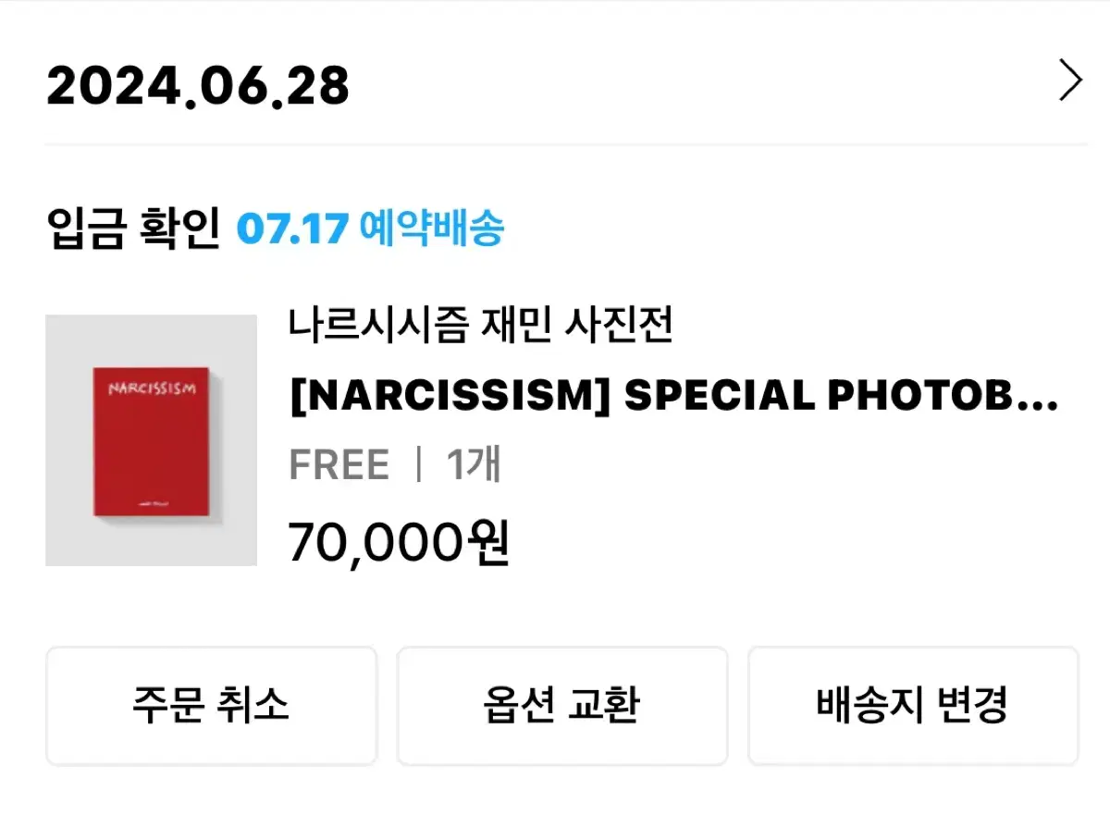Viewport: 1110px width, 815px height.
Task: Click the divider line beneath the date header
Action: (x=566, y=144)
